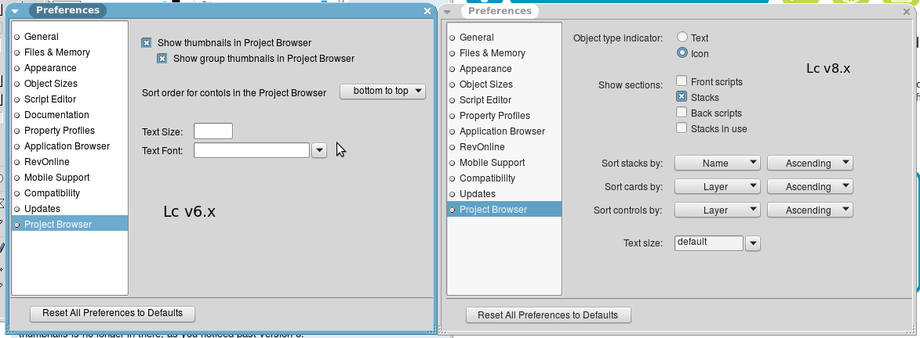The image size is (920, 338).
Task: Select Mobile Support in the right Preferences list
Action: pos(492,163)
